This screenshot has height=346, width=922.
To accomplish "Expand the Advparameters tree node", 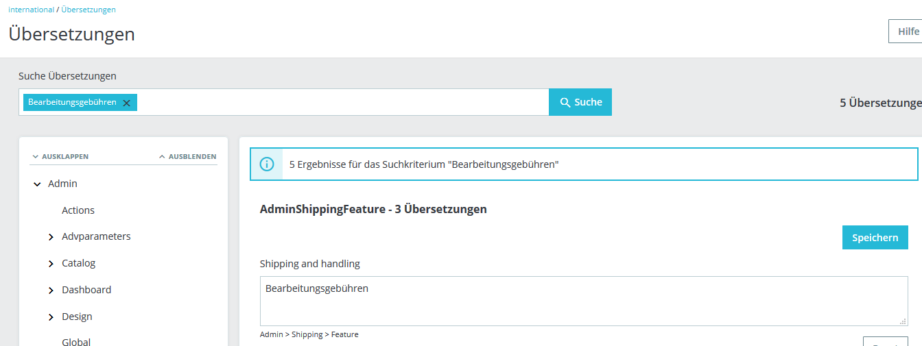I will pyautogui.click(x=51, y=237).
